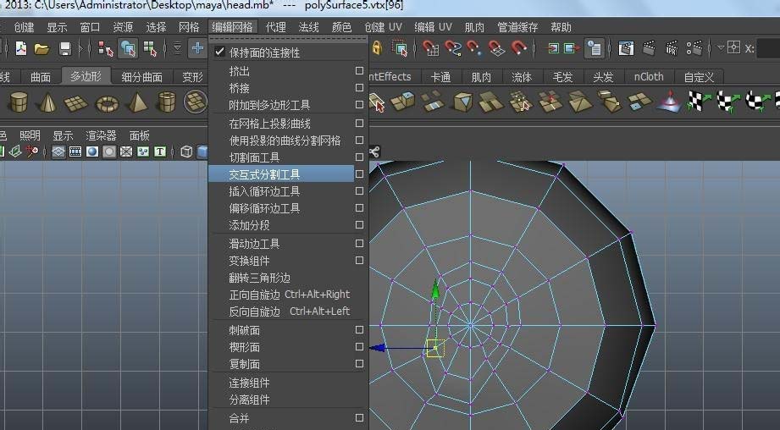Choose Select by Component Type icon

coord(150,48)
